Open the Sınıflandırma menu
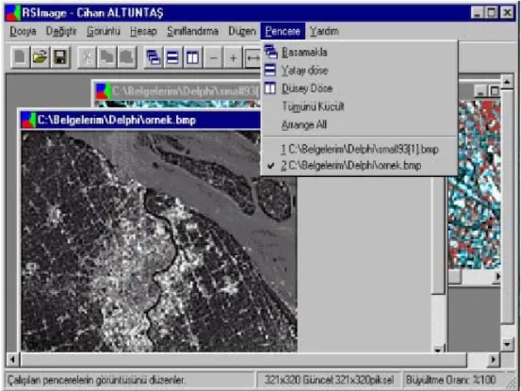This screenshot has width=521, height=391. (193, 31)
